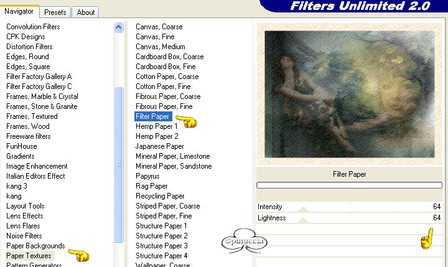448x267 pixels.
Task: Choose Fibrous Paper, Coarse filter
Action: tap(168, 96)
